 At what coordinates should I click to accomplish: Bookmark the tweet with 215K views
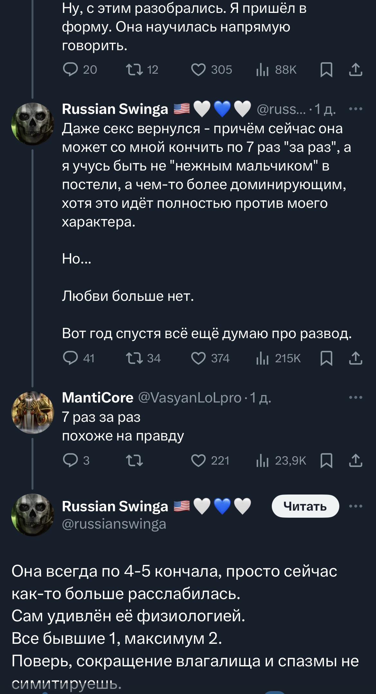(x=326, y=358)
